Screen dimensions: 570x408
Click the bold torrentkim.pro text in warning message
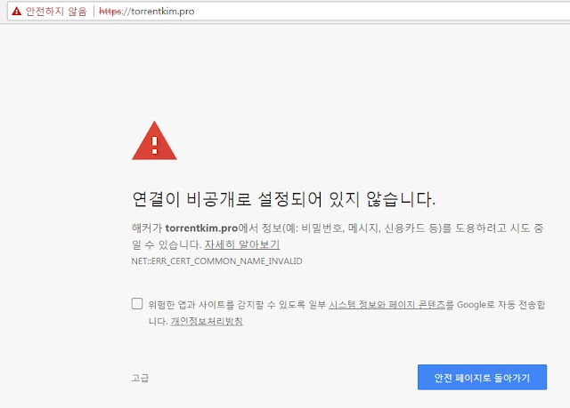pyautogui.click(x=201, y=228)
